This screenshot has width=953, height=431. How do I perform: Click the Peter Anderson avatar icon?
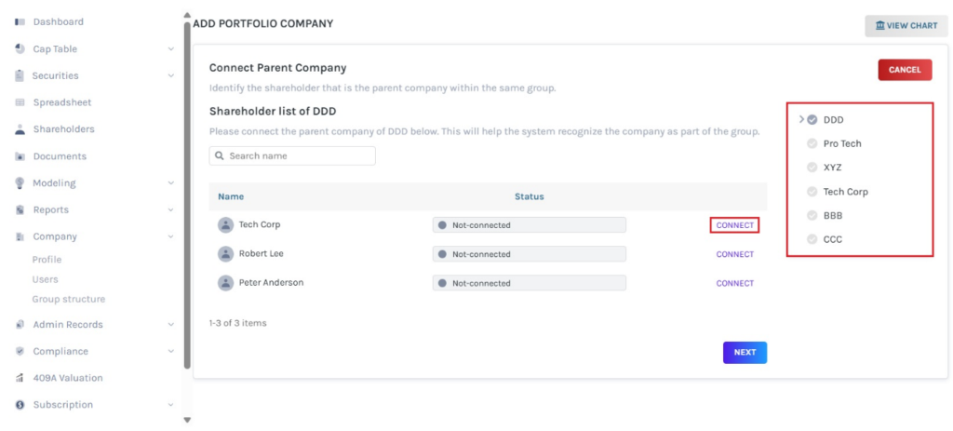[225, 283]
